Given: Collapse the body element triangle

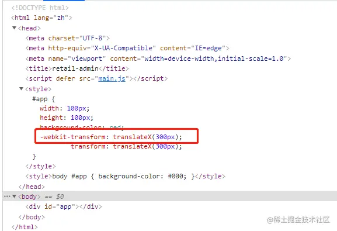Looking at the screenshot, I should click(x=14, y=196).
